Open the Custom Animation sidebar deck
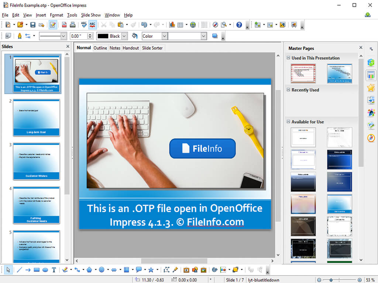This screenshot has height=283, width=378. [371, 88]
